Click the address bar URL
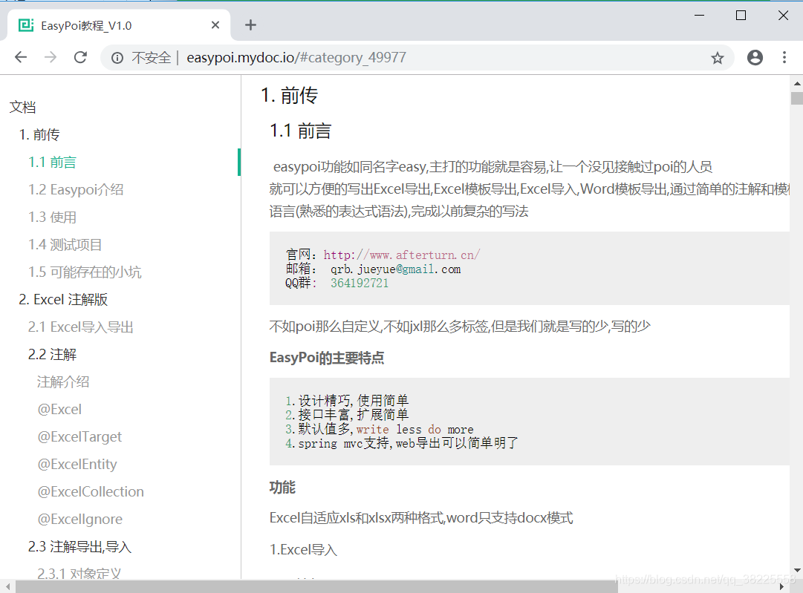803x593 pixels. tap(296, 57)
